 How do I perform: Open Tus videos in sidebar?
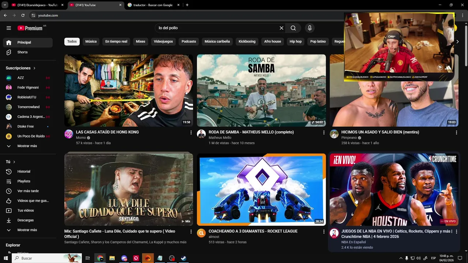(28, 210)
